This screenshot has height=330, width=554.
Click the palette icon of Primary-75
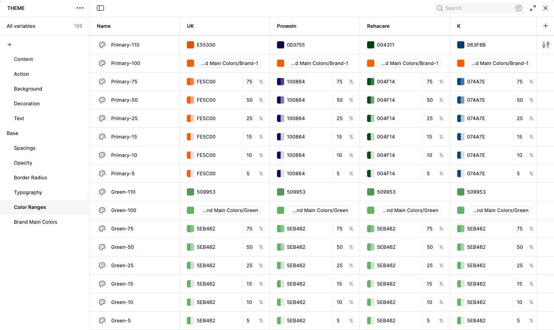coord(102,82)
